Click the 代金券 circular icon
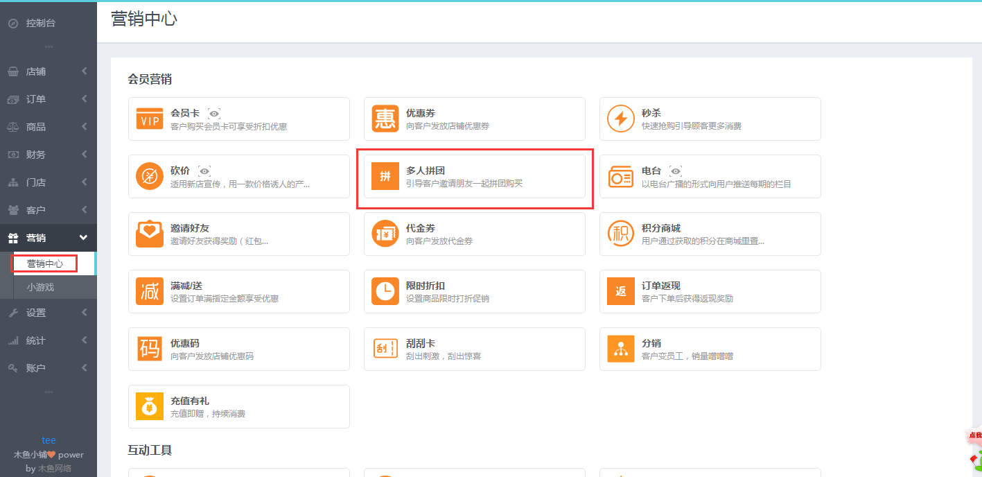This screenshot has height=477, width=982. [385, 234]
